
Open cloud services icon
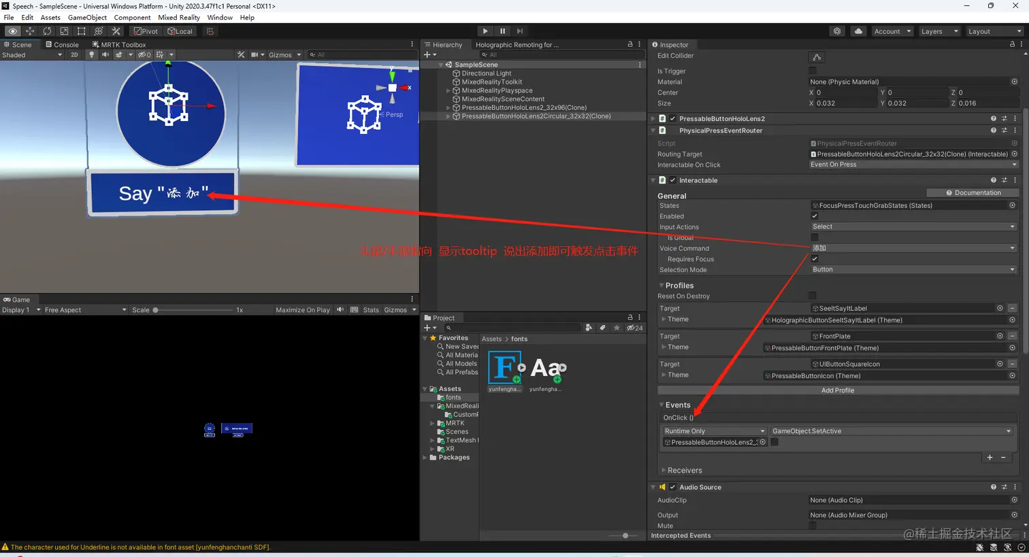(x=858, y=31)
